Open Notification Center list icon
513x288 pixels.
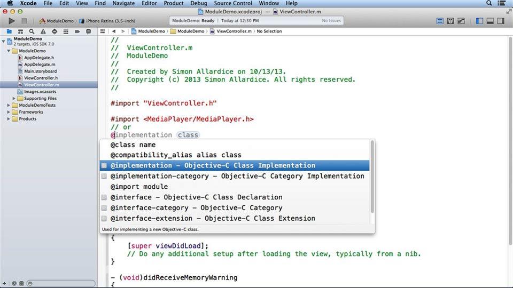502,3
